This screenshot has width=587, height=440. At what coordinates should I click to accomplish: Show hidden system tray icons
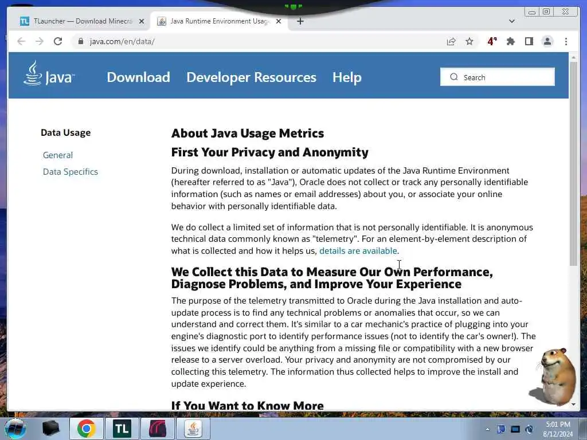487,429
